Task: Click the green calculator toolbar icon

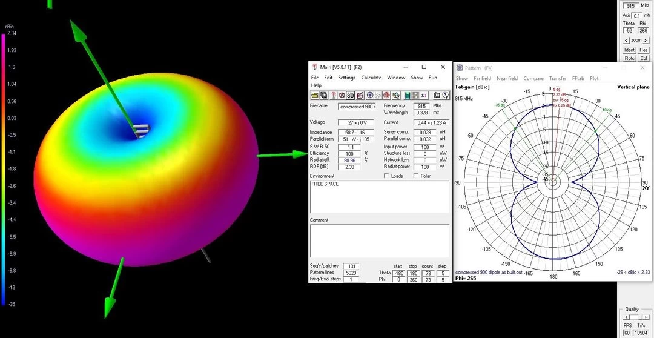Action: (408, 96)
